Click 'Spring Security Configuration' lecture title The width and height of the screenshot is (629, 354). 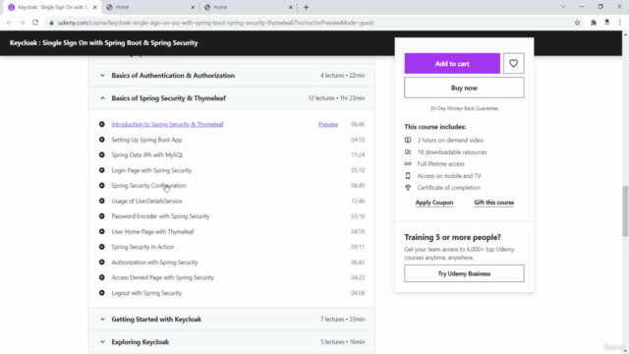(148, 186)
